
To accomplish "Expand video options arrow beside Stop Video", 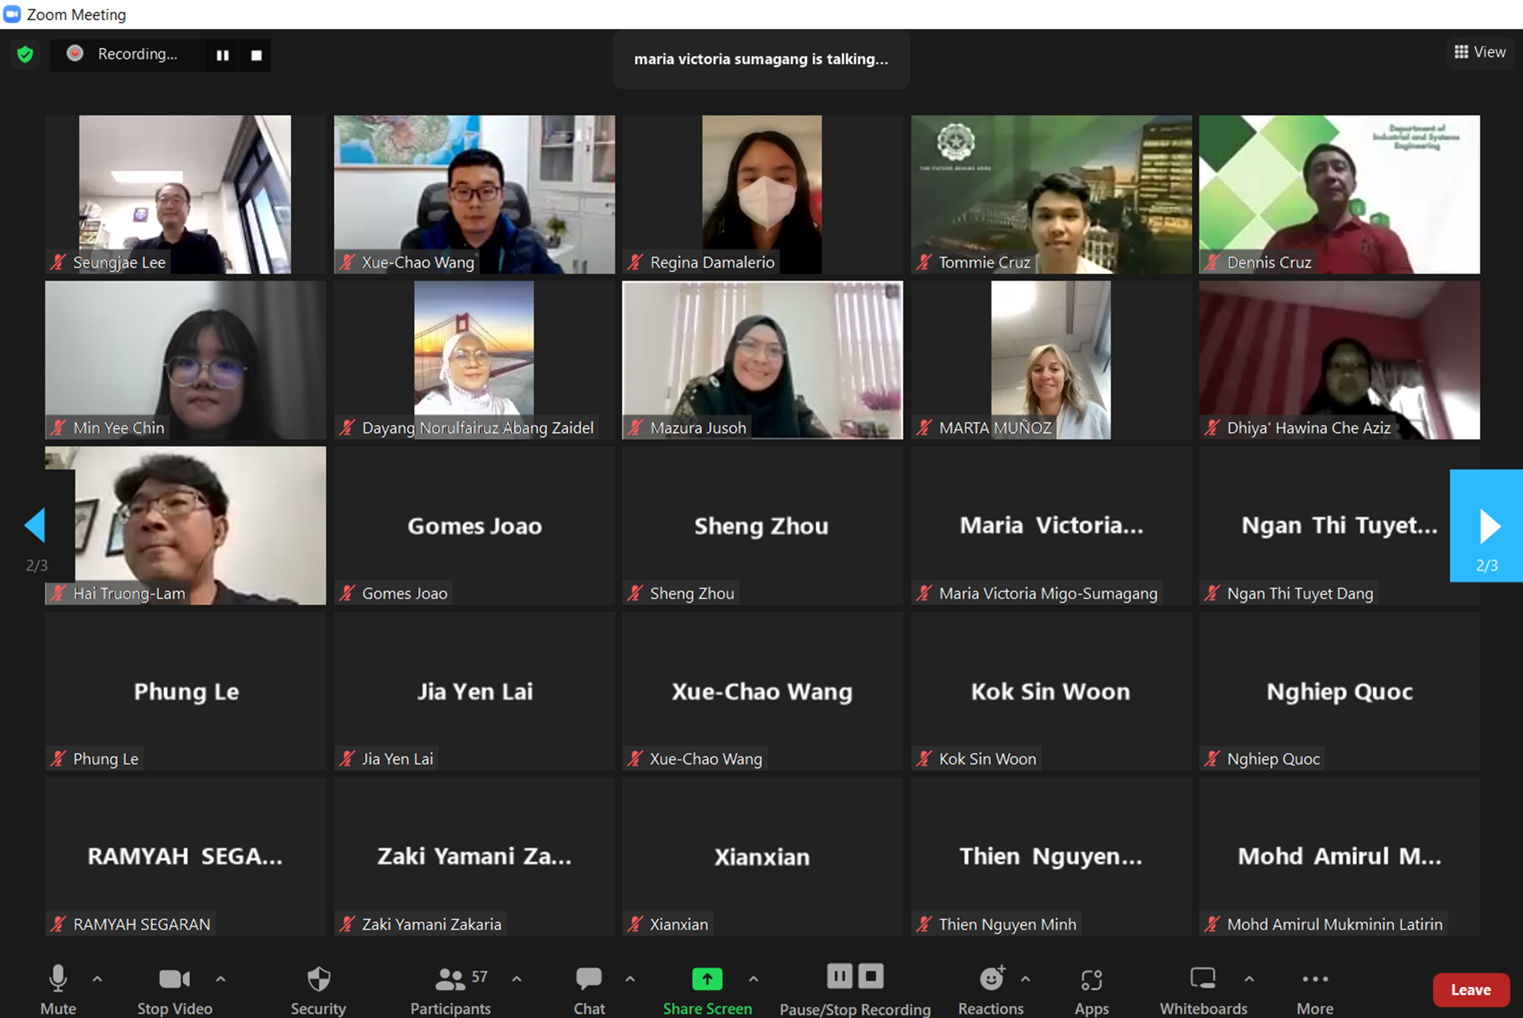I will [x=221, y=978].
